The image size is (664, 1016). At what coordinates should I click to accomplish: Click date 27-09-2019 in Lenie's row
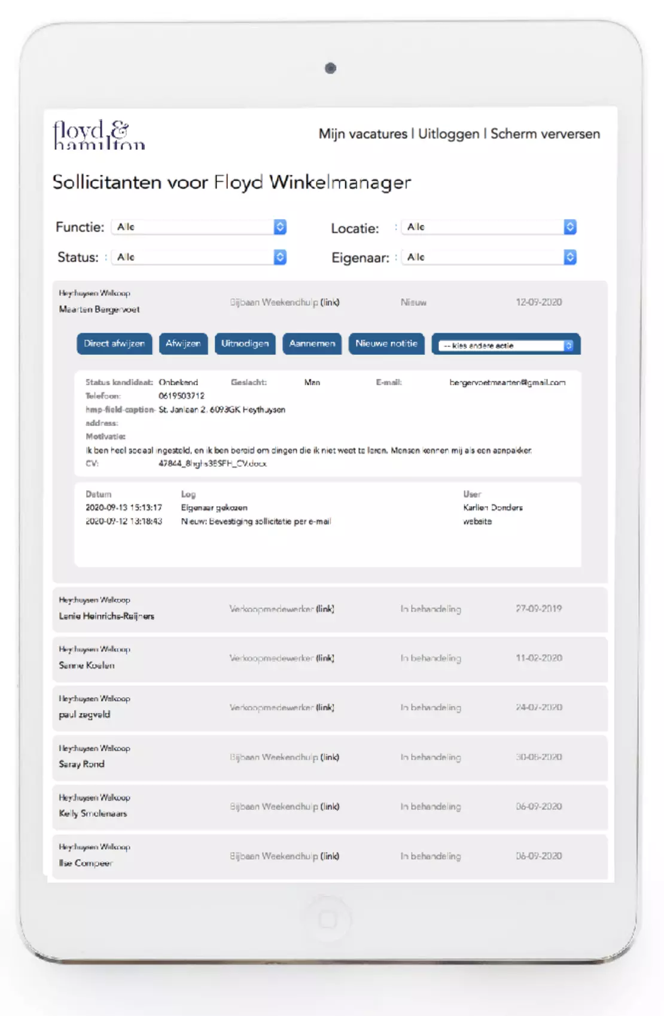tap(539, 609)
